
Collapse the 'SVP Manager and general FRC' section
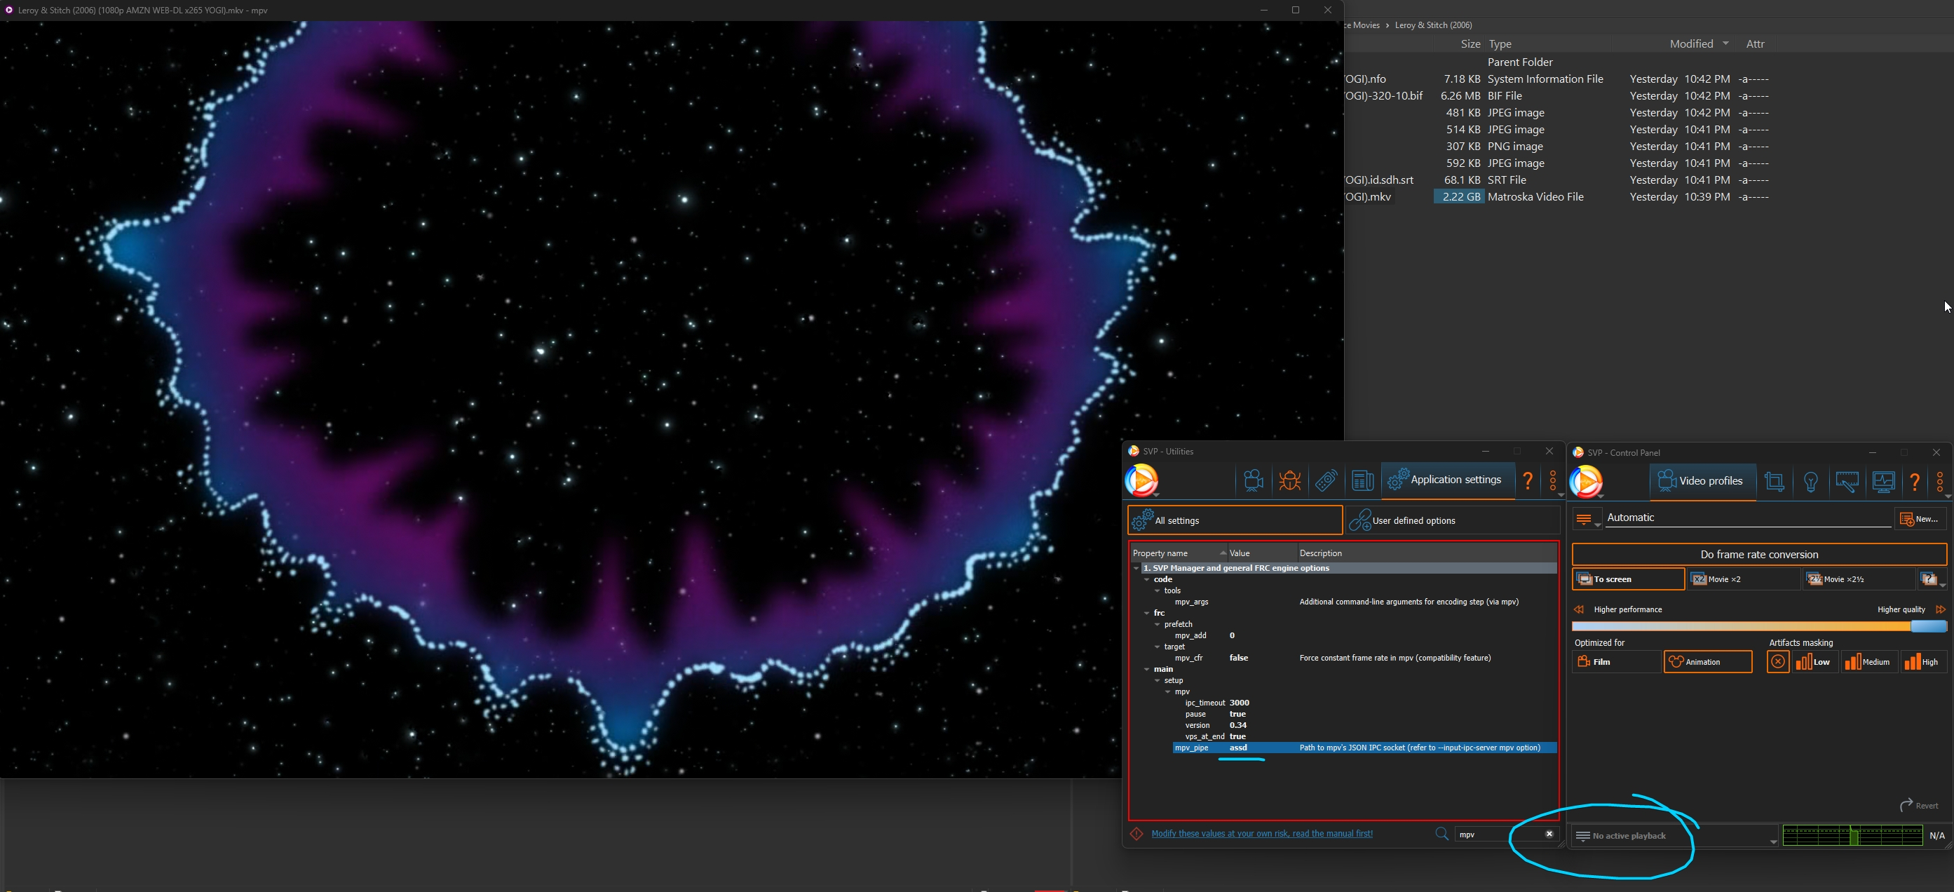(1136, 568)
